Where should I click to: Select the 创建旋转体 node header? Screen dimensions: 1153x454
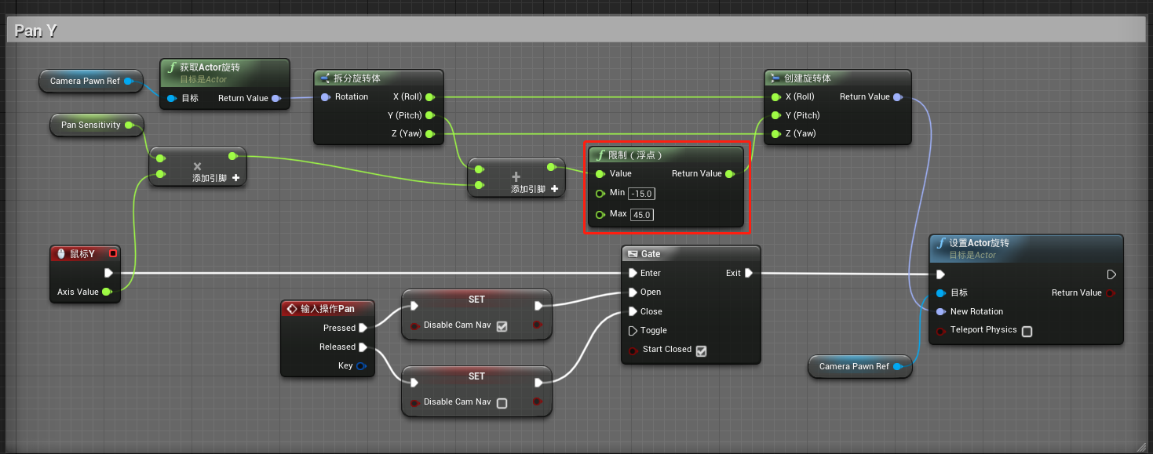click(837, 78)
